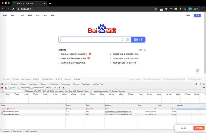Click the chrome-error initiator link in second row
This screenshot has width=206, height=133.
tap(119, 112)
